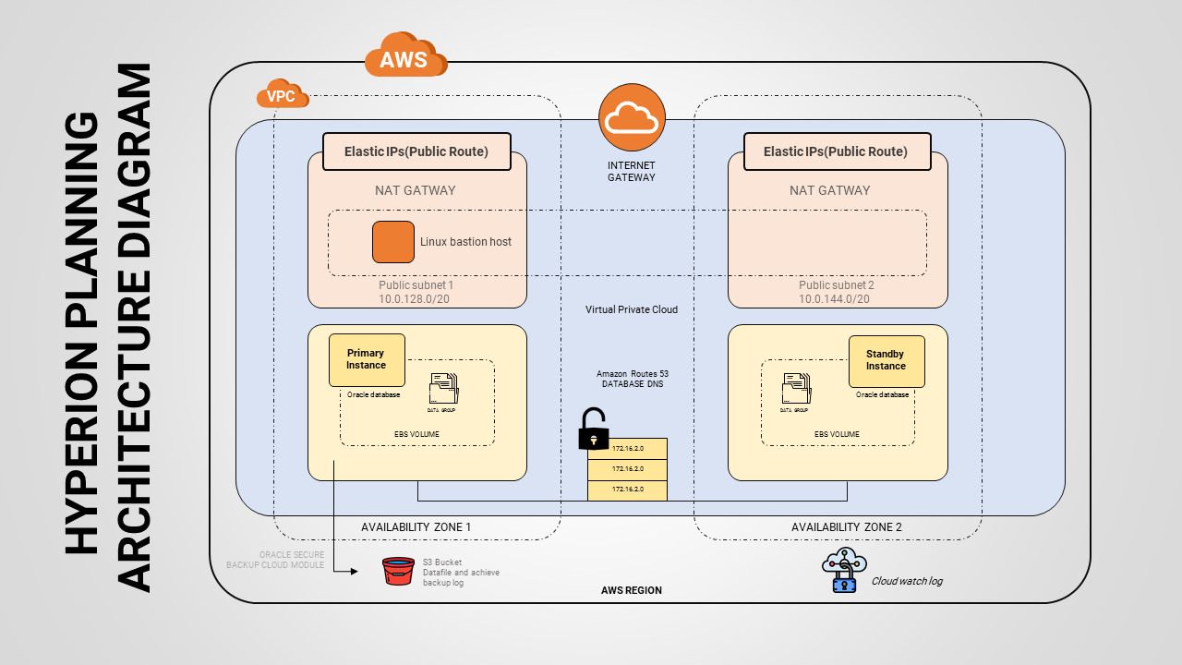Click the Cloud watch log lock icon
This screenshot has height=665, width=1182.
(844, 570)
